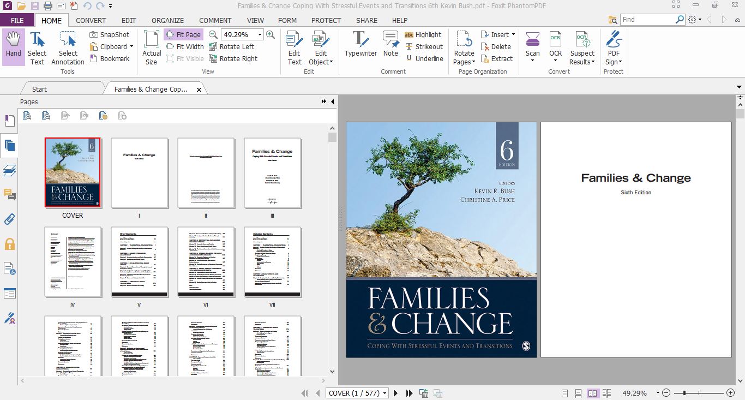This screenshot has height=400, width=745.
Task: Open the Attachments paperclip panel
Action: (9, 219)
